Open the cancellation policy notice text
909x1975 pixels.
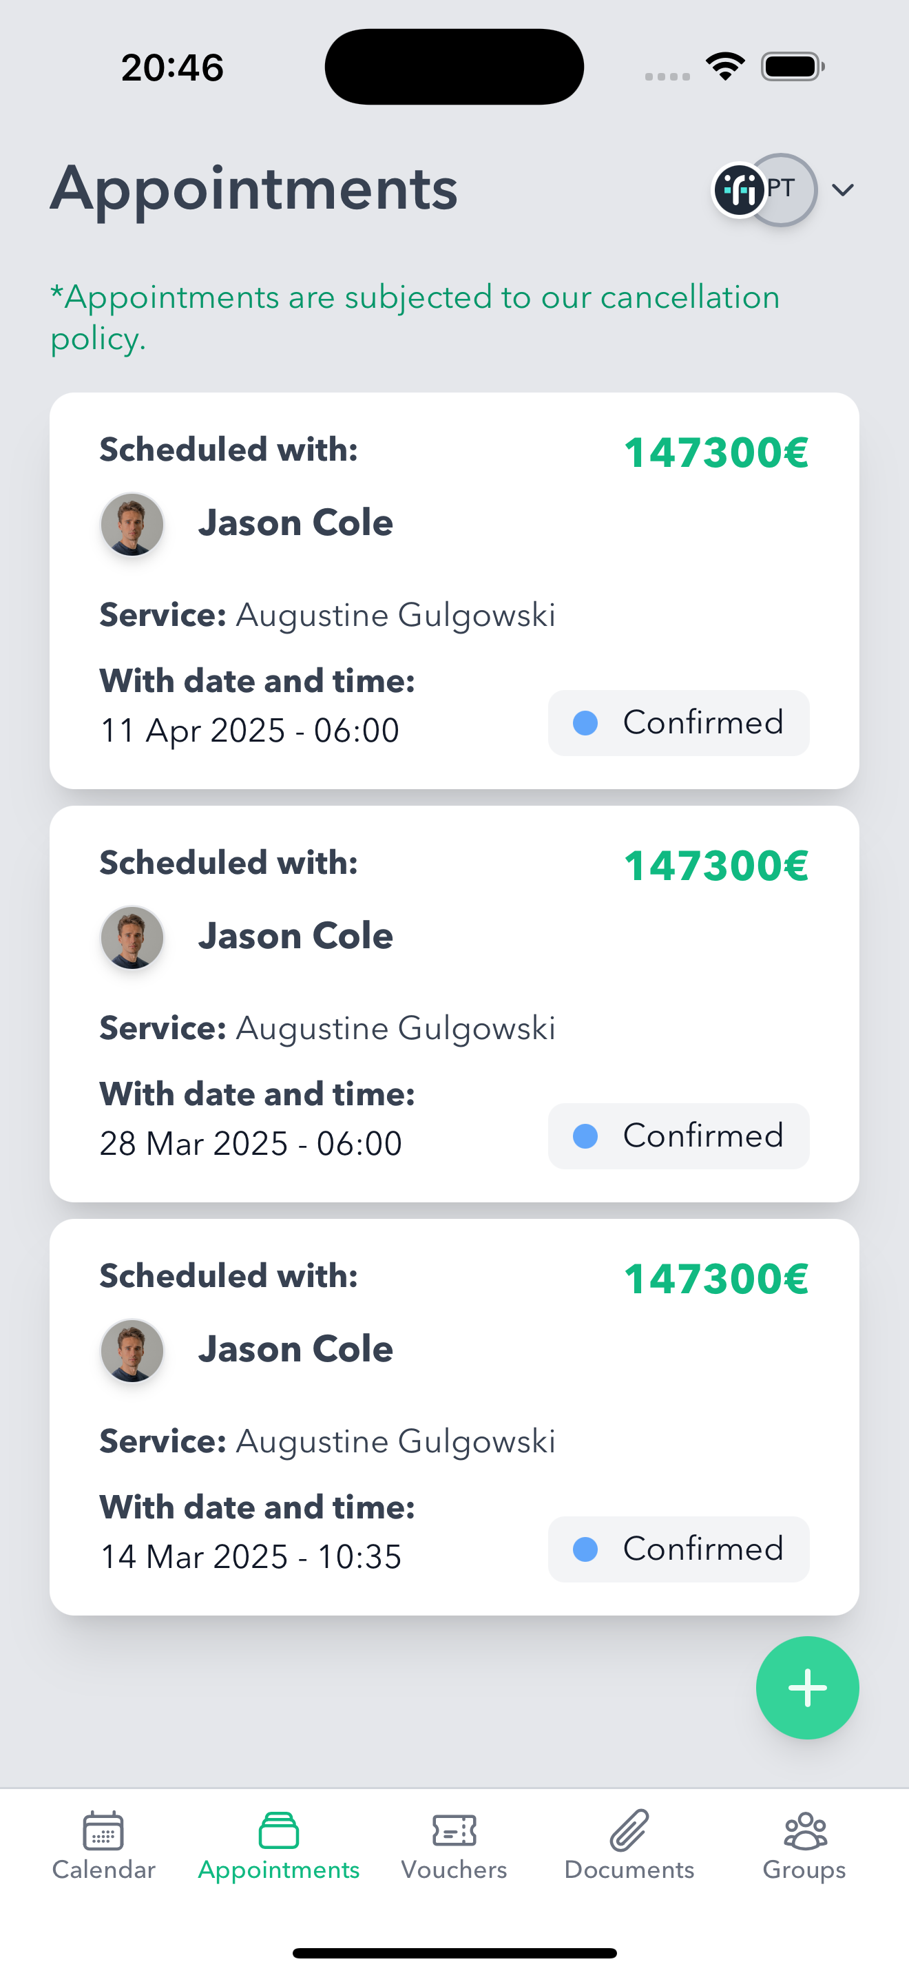click(x=415, y=317)
